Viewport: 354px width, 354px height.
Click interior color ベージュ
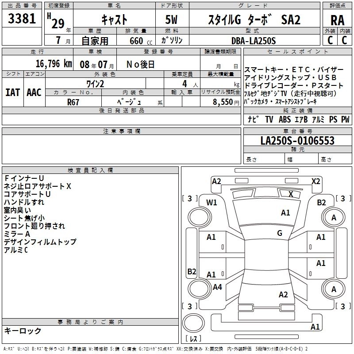pos(129,102)
